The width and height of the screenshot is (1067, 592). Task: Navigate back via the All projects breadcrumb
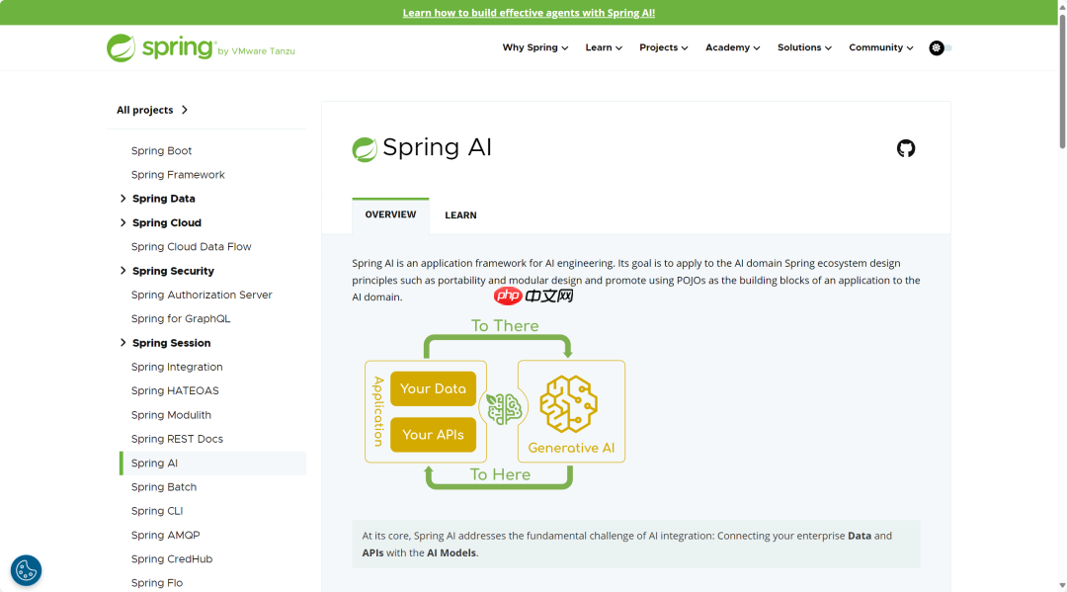pos(144,110)
